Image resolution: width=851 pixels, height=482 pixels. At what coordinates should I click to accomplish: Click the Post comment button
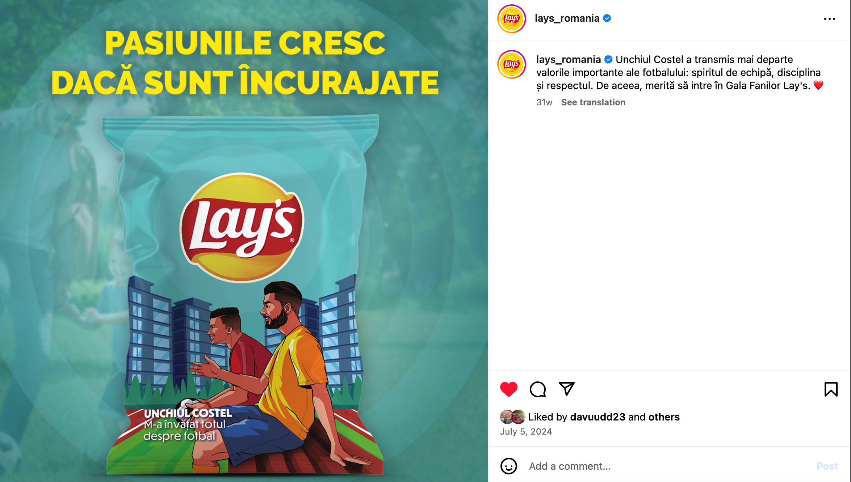[827, 466]
